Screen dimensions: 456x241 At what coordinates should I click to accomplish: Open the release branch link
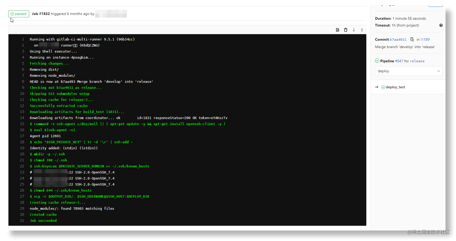pos(417,61)
